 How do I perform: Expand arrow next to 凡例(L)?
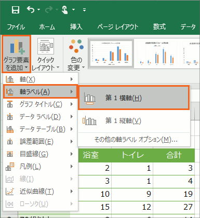[72, 167]
